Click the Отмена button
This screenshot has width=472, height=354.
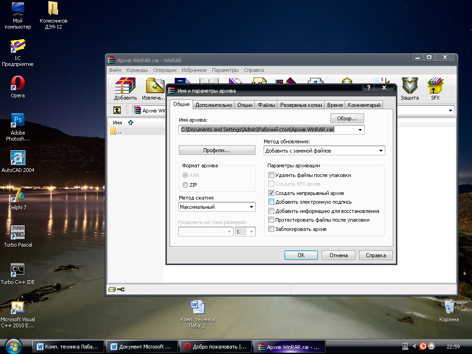338,255
